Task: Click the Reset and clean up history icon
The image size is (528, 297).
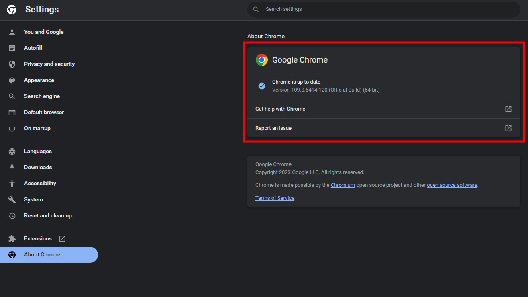Action: pos(12,216)
